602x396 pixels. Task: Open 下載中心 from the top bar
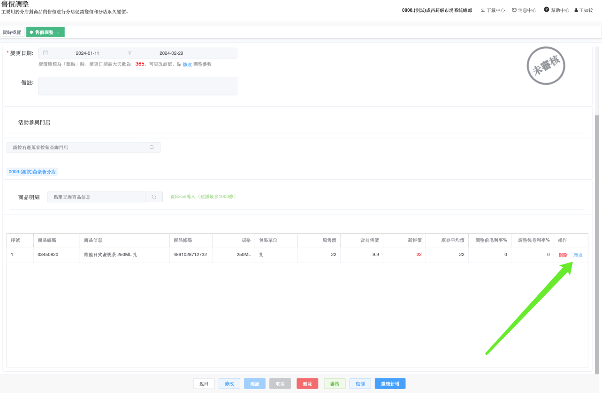click(x=493, y=10)
